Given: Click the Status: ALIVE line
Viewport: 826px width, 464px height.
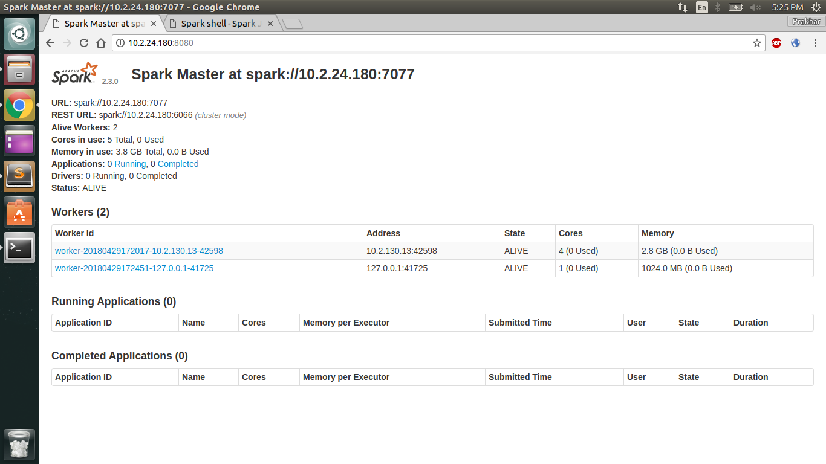Looking at the screenshot, I should (79, 188).
